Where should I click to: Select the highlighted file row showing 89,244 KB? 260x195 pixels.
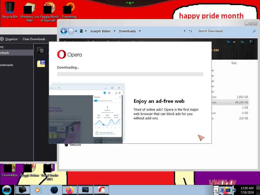tap(230, 102)
